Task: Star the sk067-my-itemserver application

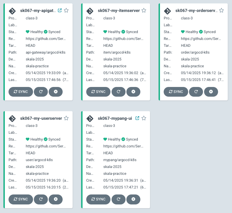Action: click(x=144, y=11)
